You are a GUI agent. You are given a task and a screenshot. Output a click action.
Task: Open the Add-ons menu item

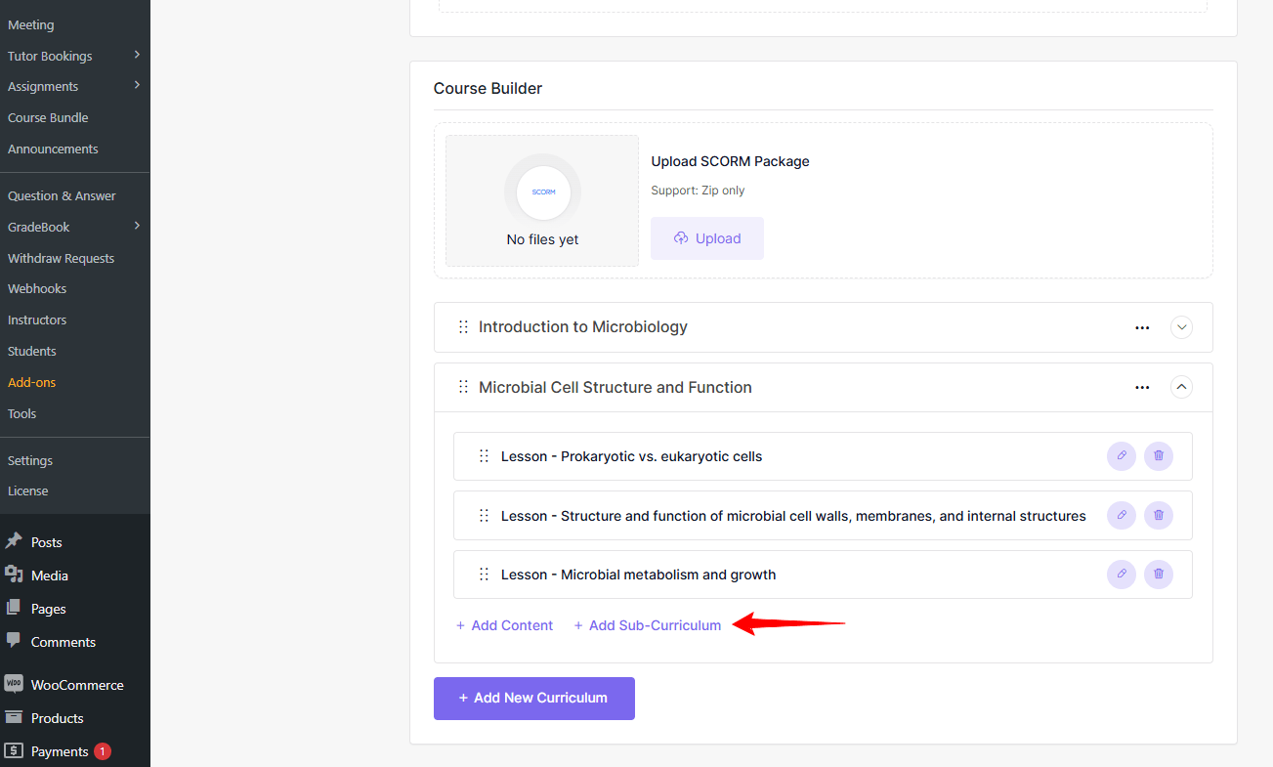[x=32, y=382]
